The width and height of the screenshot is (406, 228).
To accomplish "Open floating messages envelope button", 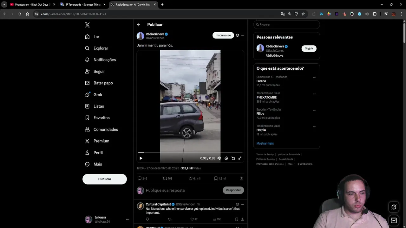I will [x=394, y=221].
